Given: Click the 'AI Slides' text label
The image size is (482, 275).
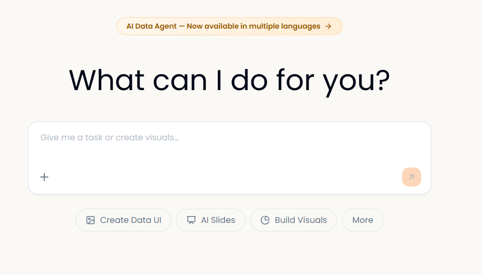Looking at the screenshot, I should coord(218,220).
